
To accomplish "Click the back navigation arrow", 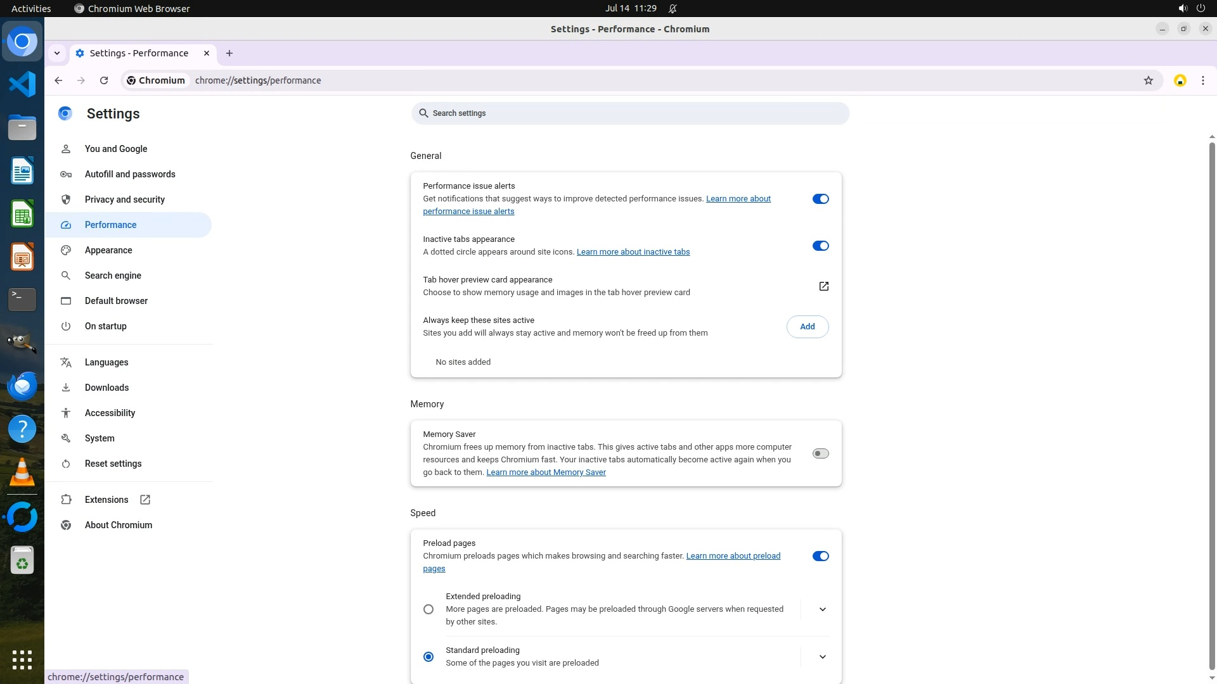I will (58, 80).
